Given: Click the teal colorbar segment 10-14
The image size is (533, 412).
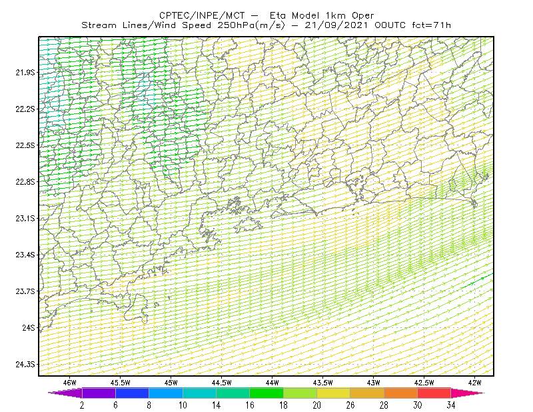Looking at the screenshot, I should [x=199, y=393].
